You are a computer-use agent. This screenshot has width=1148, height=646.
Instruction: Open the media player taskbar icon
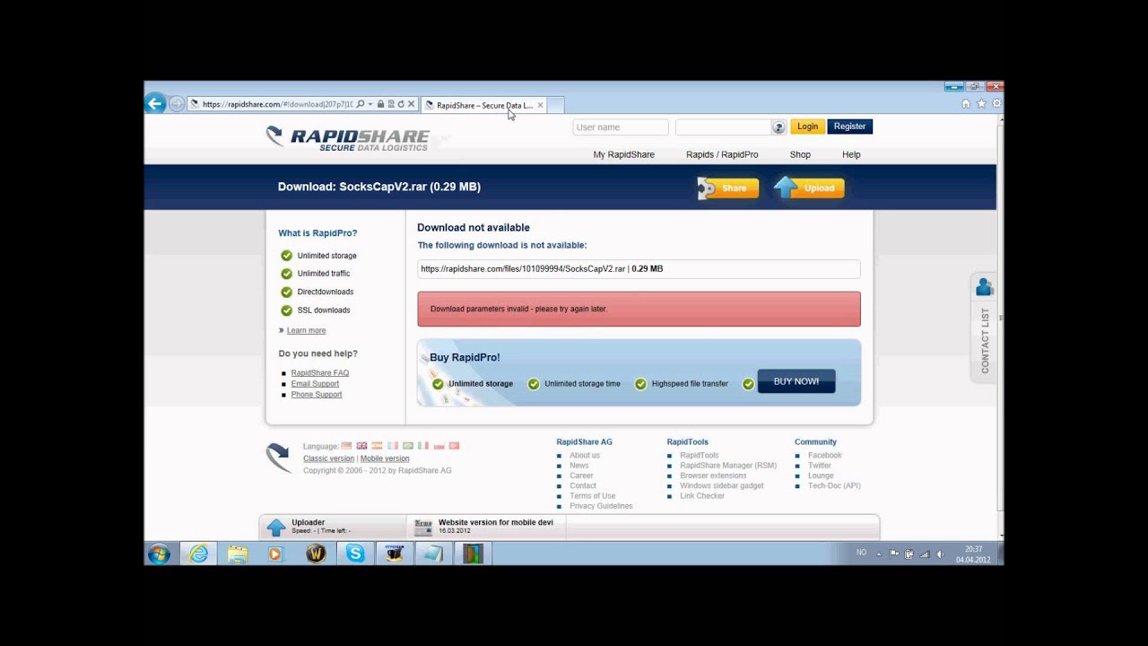point(275,554)
